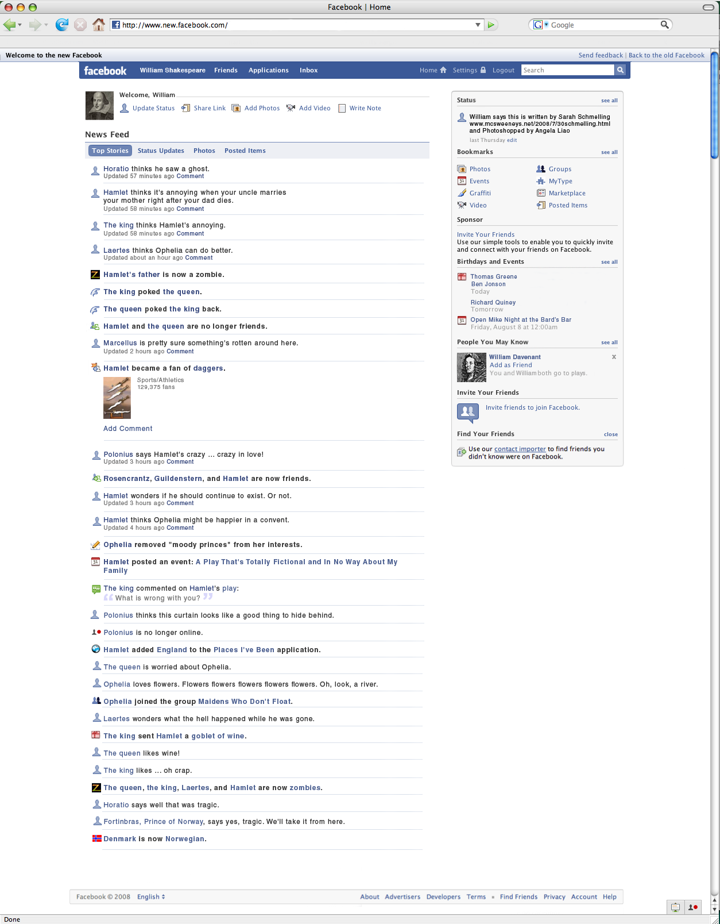
Task: Click Back to the old Facebook link
Action: (x=667, y=55)
